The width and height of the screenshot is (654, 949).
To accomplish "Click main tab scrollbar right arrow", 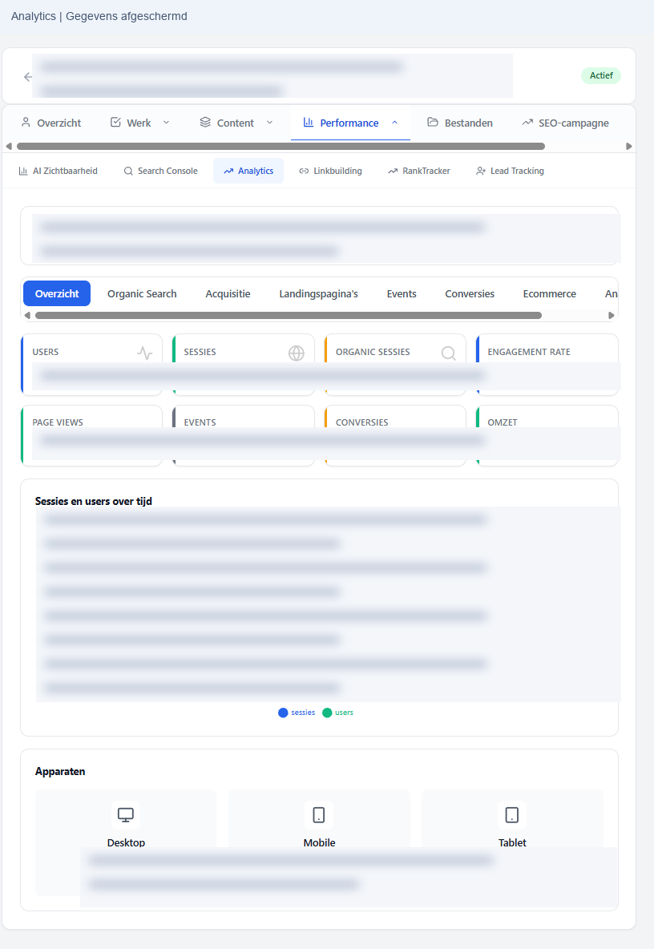I will (628, 147).
